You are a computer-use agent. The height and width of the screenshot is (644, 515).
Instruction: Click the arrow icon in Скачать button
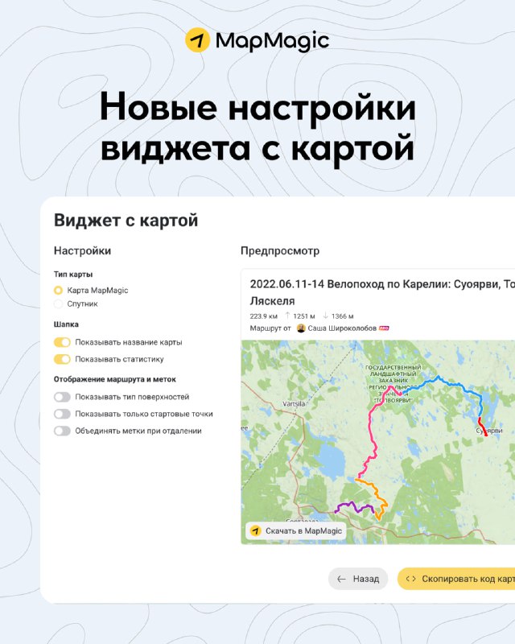click(256, 530)
